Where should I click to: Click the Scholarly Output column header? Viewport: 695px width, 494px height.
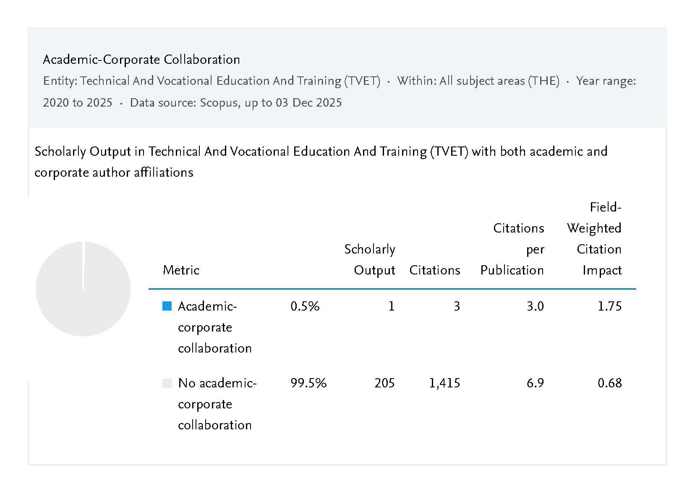370,259
